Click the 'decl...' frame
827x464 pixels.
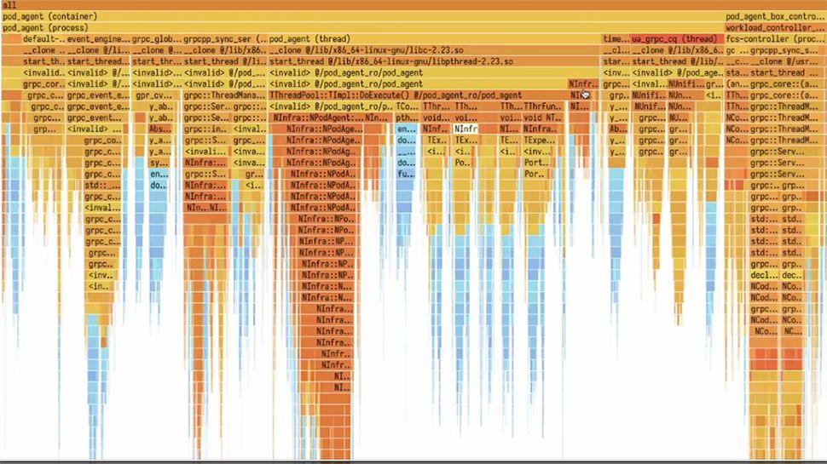[764, 275]
